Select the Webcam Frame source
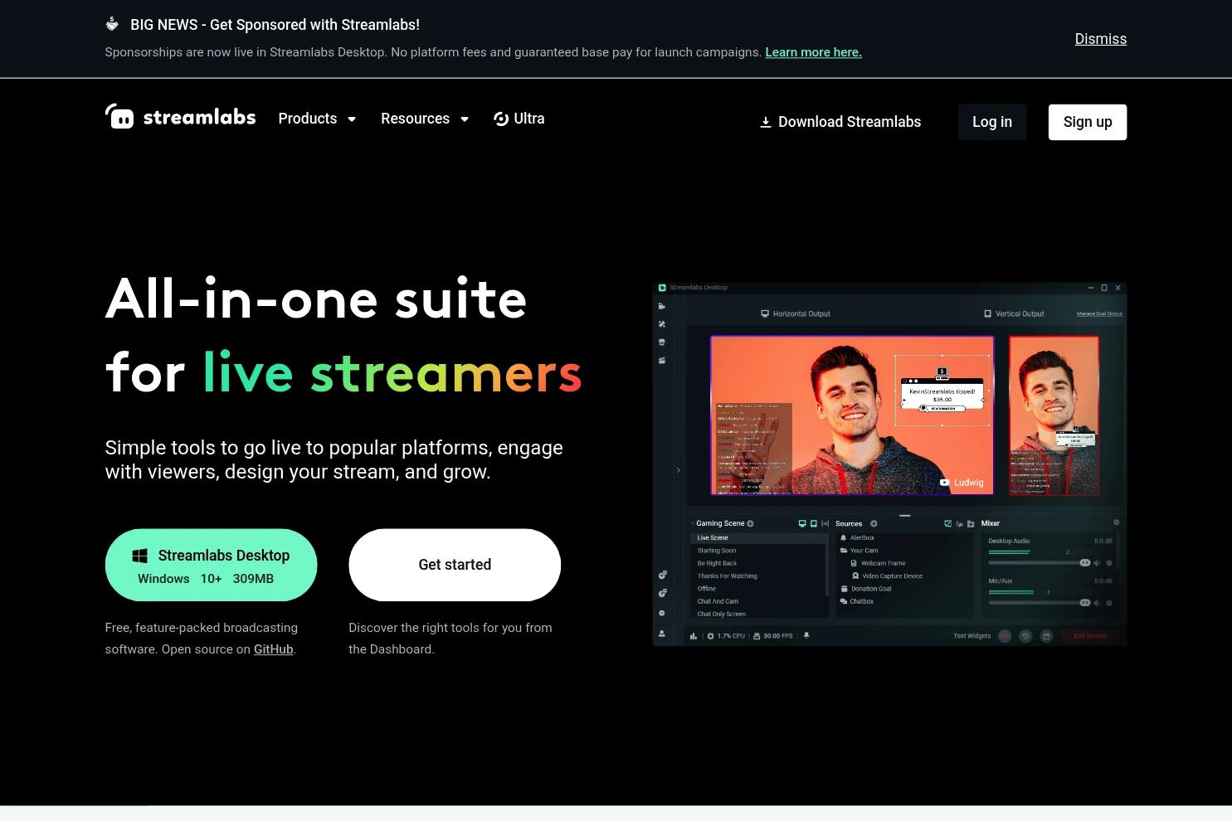The image size is (1232, 821). click(878, 563)
